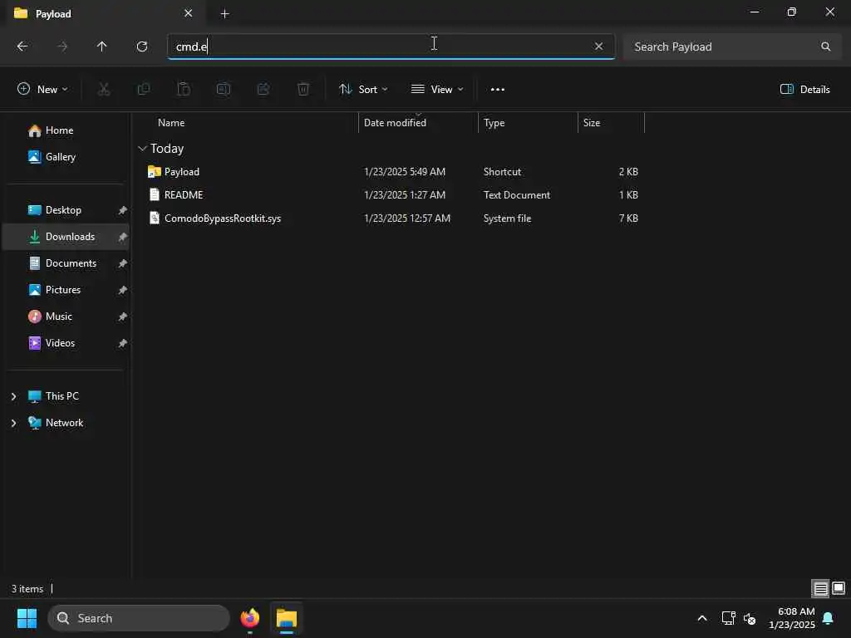Click the muted volume tray icon
The image size is (851, 638).
point(750,618)
